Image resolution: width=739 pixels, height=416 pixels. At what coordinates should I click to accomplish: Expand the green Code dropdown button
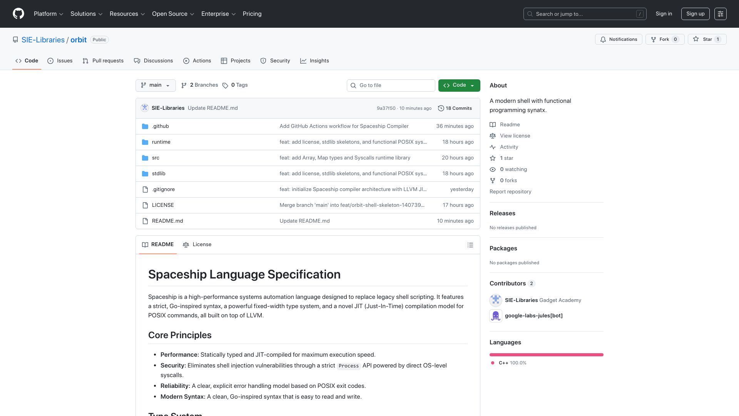click(459, 86)
